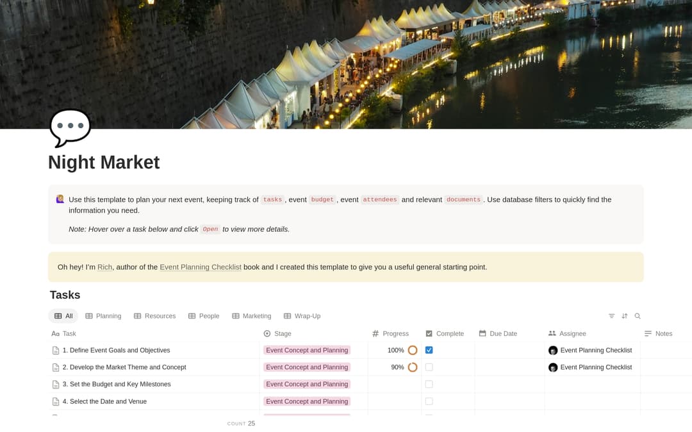Image resolution: width=692 pixels, height=432 pixels.
Task: Open the Rich author link
Action: [x=104, y=267]
